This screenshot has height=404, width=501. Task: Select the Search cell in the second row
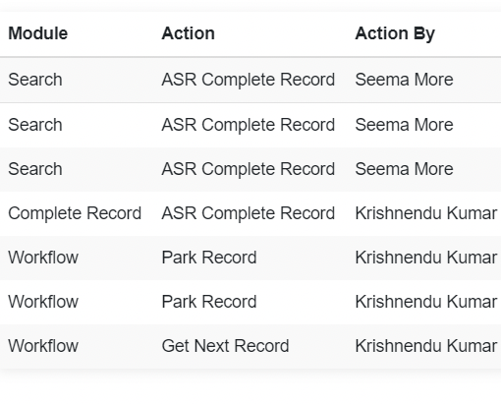[35, 125]
